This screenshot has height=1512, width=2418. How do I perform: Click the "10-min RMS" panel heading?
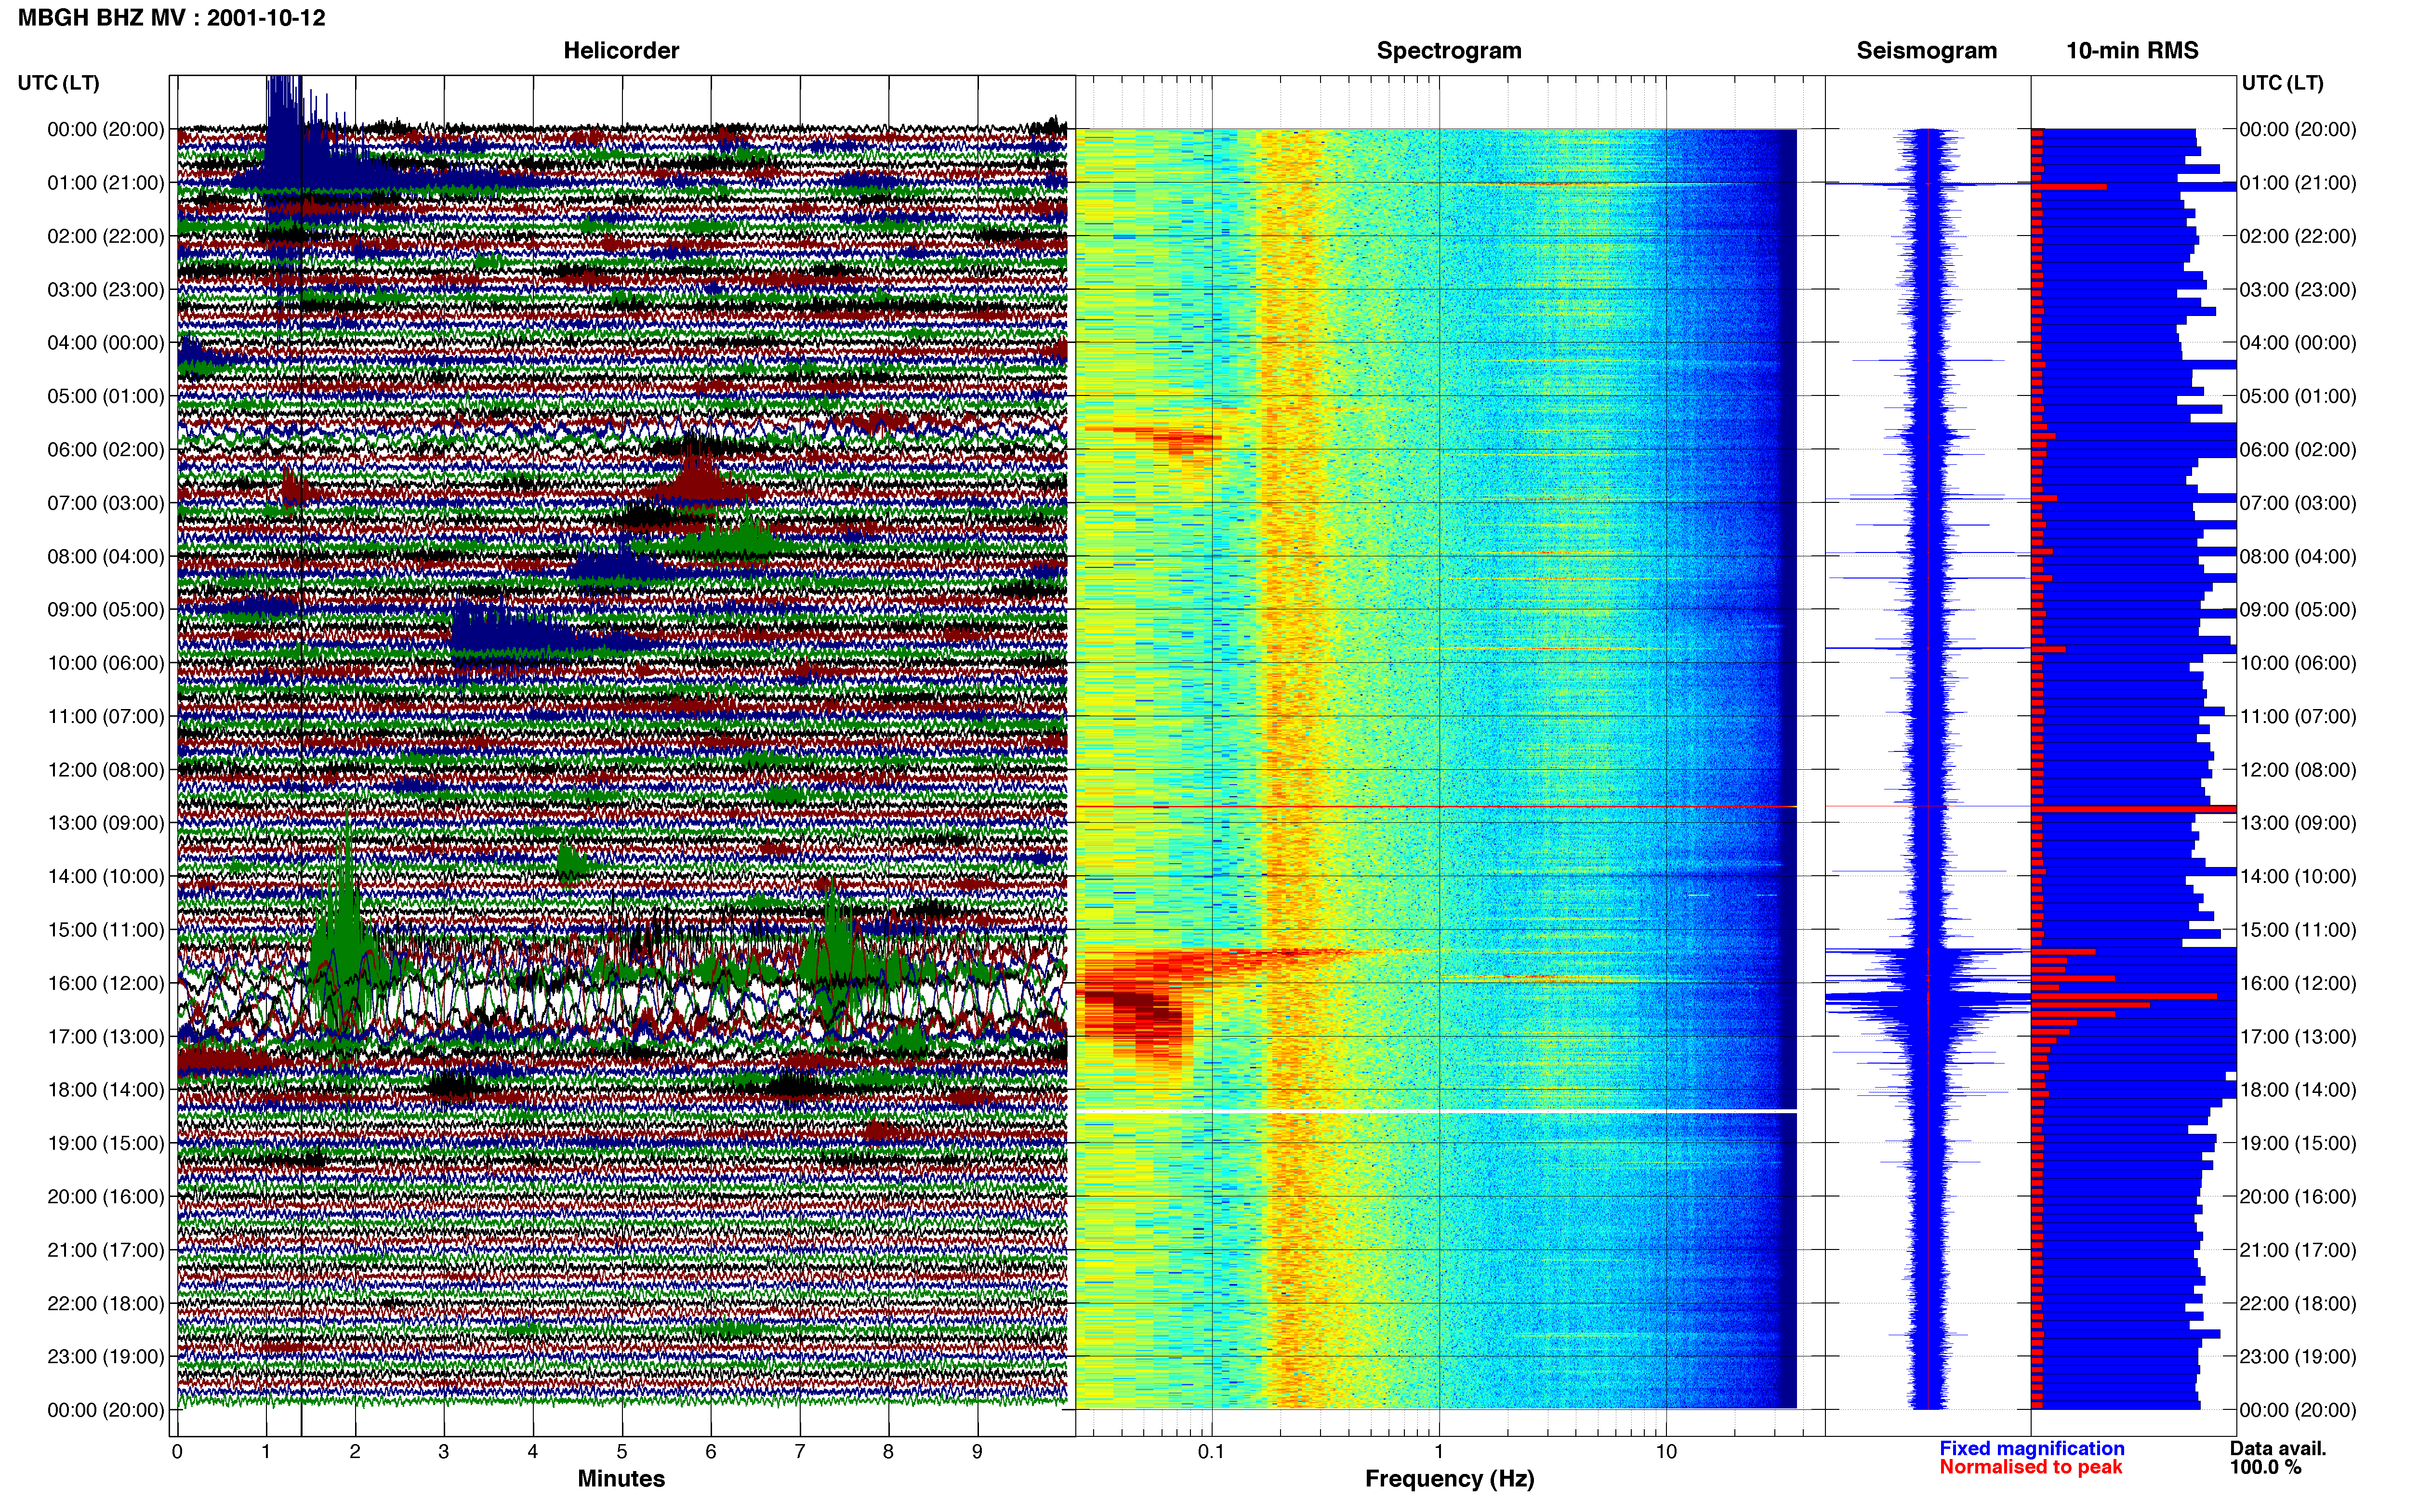(x=2132, y=50)
